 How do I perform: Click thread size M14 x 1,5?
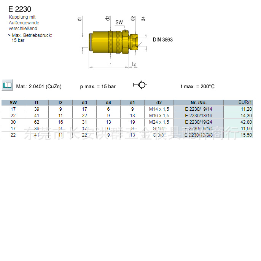pos(159,109)
